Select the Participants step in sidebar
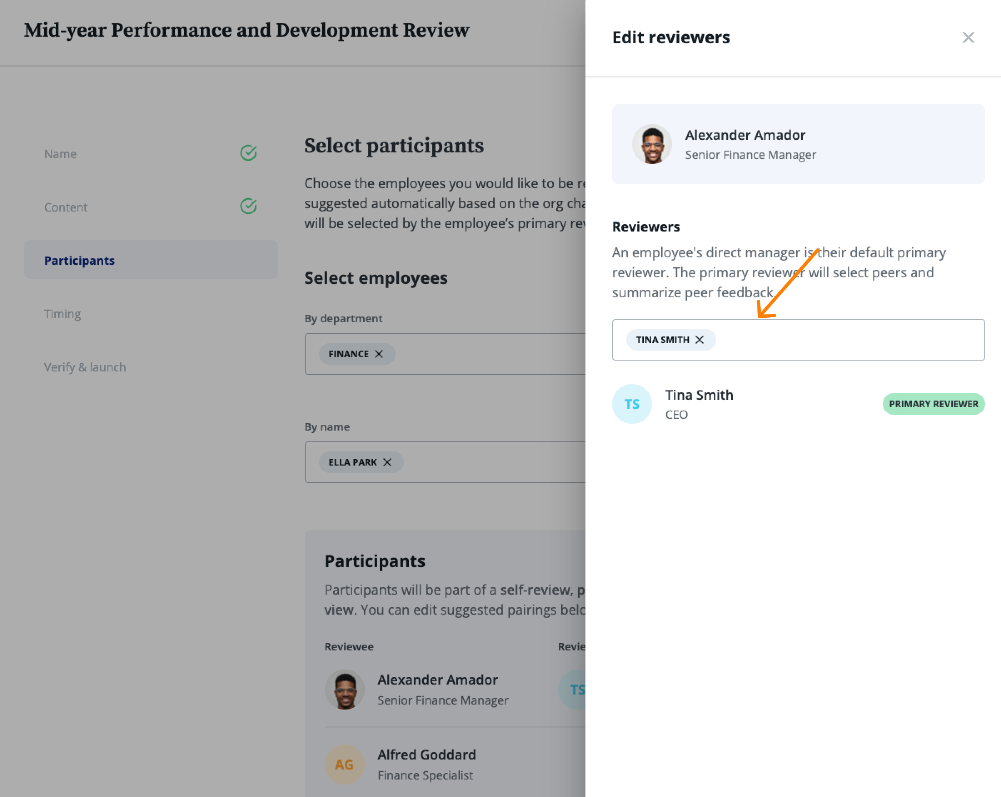Screen dimensions: 1001x797 pos(151,260)
